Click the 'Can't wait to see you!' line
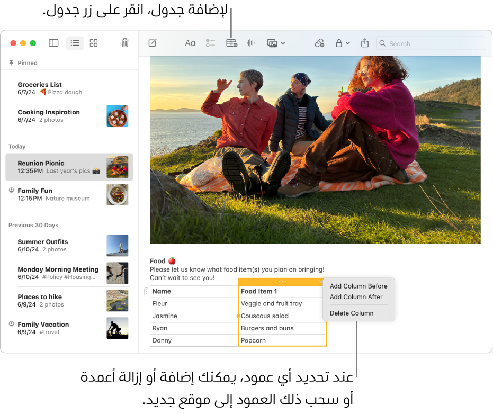The image size is (493, 414). pos(182,278)
